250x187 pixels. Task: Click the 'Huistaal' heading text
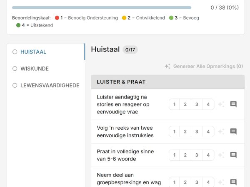105,49
